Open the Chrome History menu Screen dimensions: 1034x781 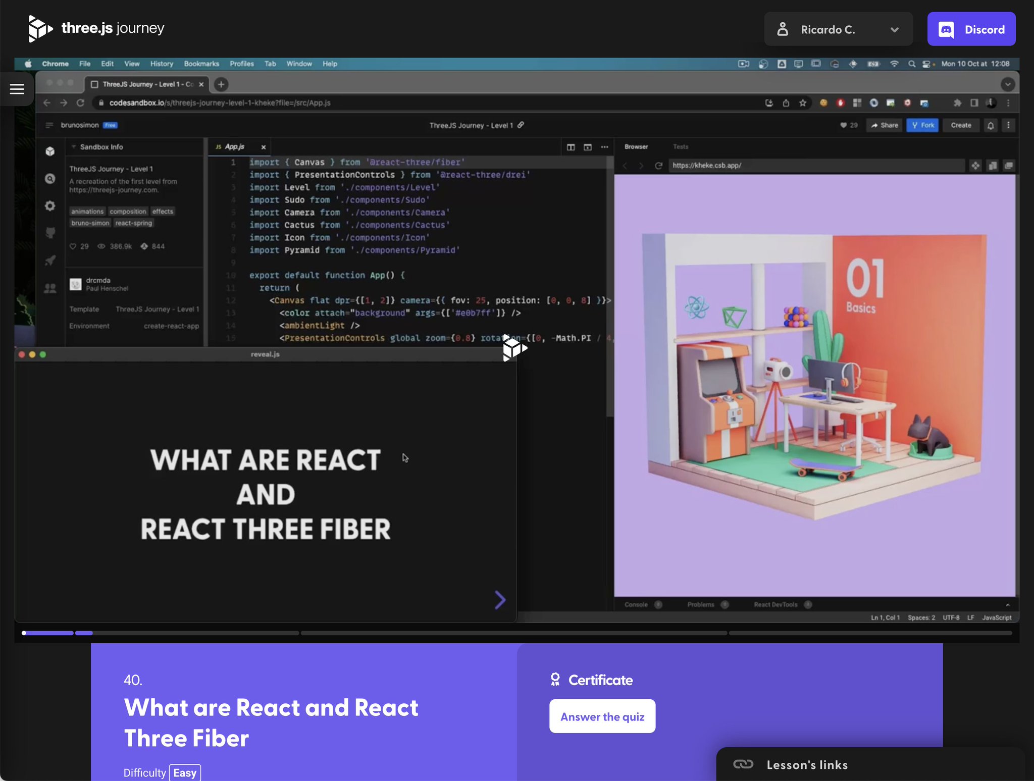tap(162, 64)
